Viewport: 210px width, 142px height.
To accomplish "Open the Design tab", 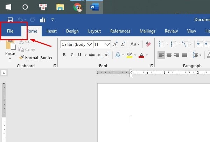I will click(x=72, y=31).
